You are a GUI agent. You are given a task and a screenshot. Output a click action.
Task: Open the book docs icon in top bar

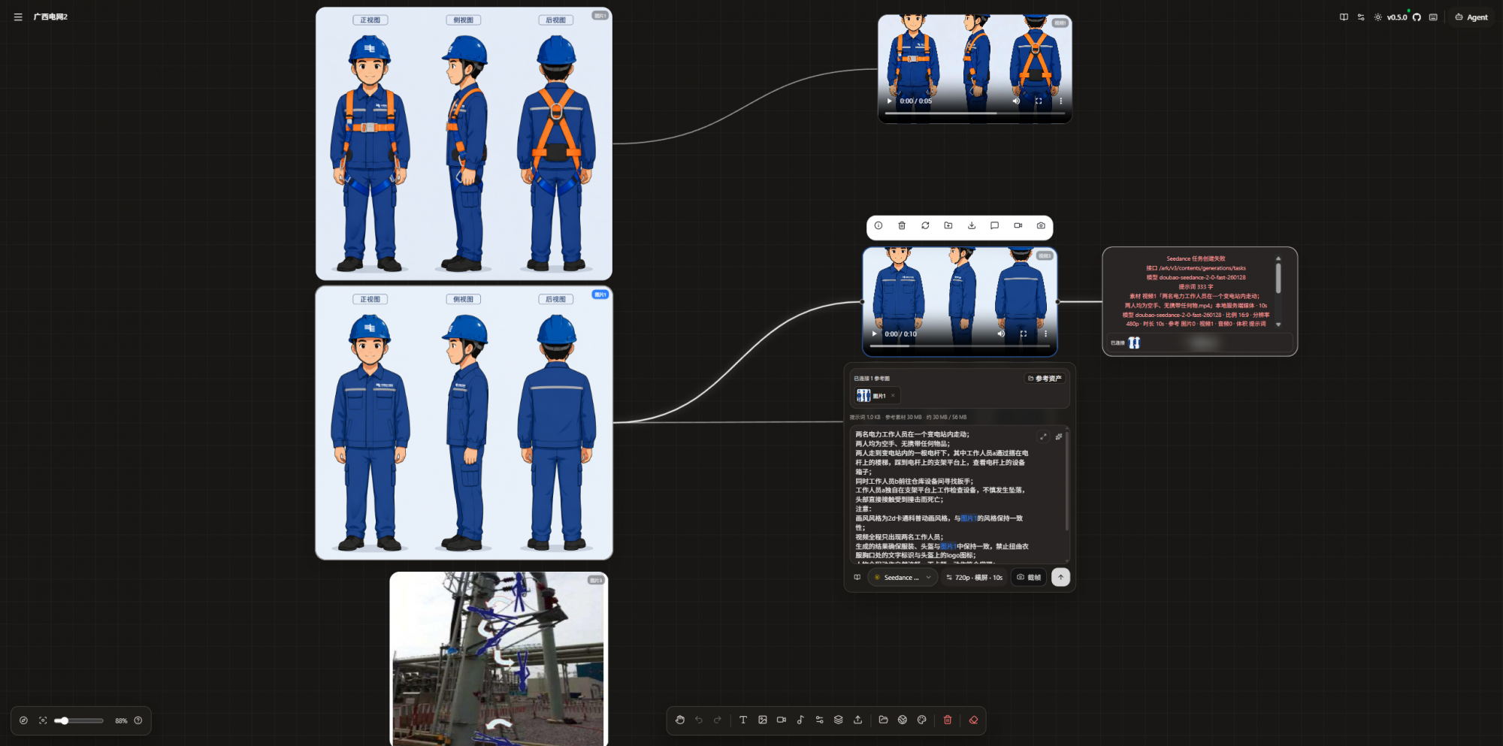pos(1344,17)
